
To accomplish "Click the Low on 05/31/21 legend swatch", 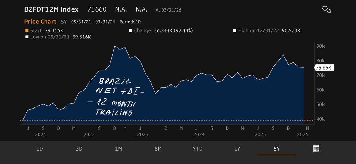I will [26, 37].
